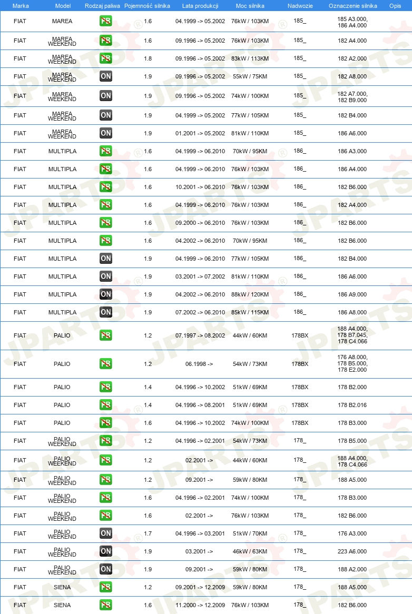Click the Lata produkcji column header
Screen dimensions: 412x614
click(x=200, y=6)
